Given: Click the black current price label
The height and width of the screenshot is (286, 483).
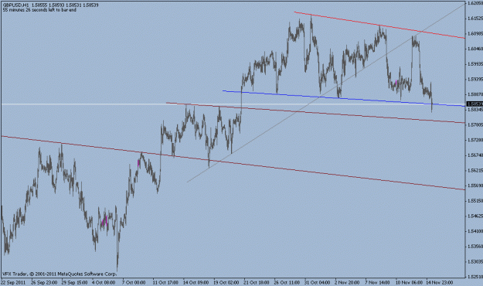Looking at the screenshot, I should coord(474,104).
